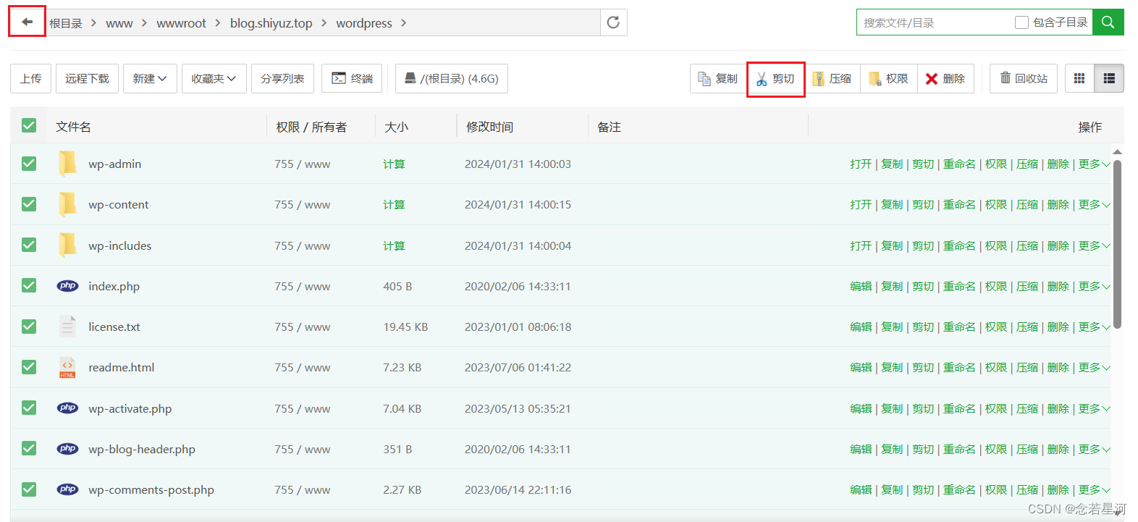The width and height of the screenshot is (1138, 522).
Task: Expand 更多 menu for wp-includes
Action: (1094, 245)
